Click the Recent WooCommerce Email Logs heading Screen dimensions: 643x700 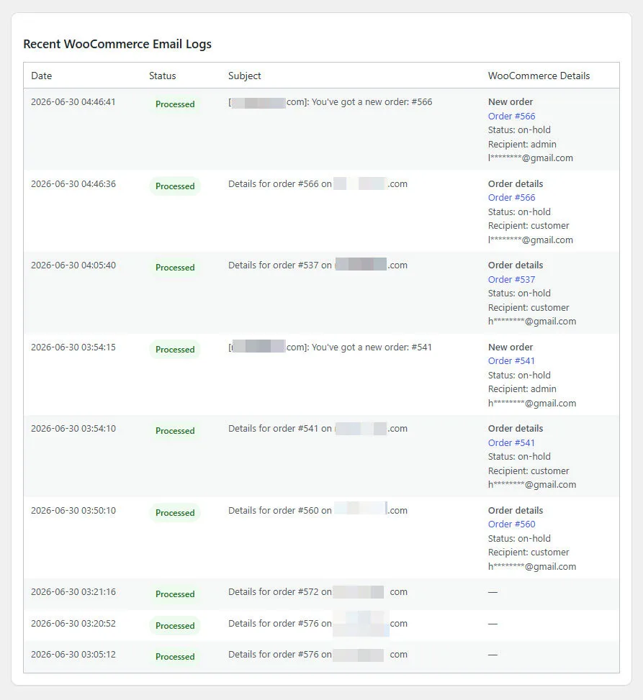click(x=117, y=44)
